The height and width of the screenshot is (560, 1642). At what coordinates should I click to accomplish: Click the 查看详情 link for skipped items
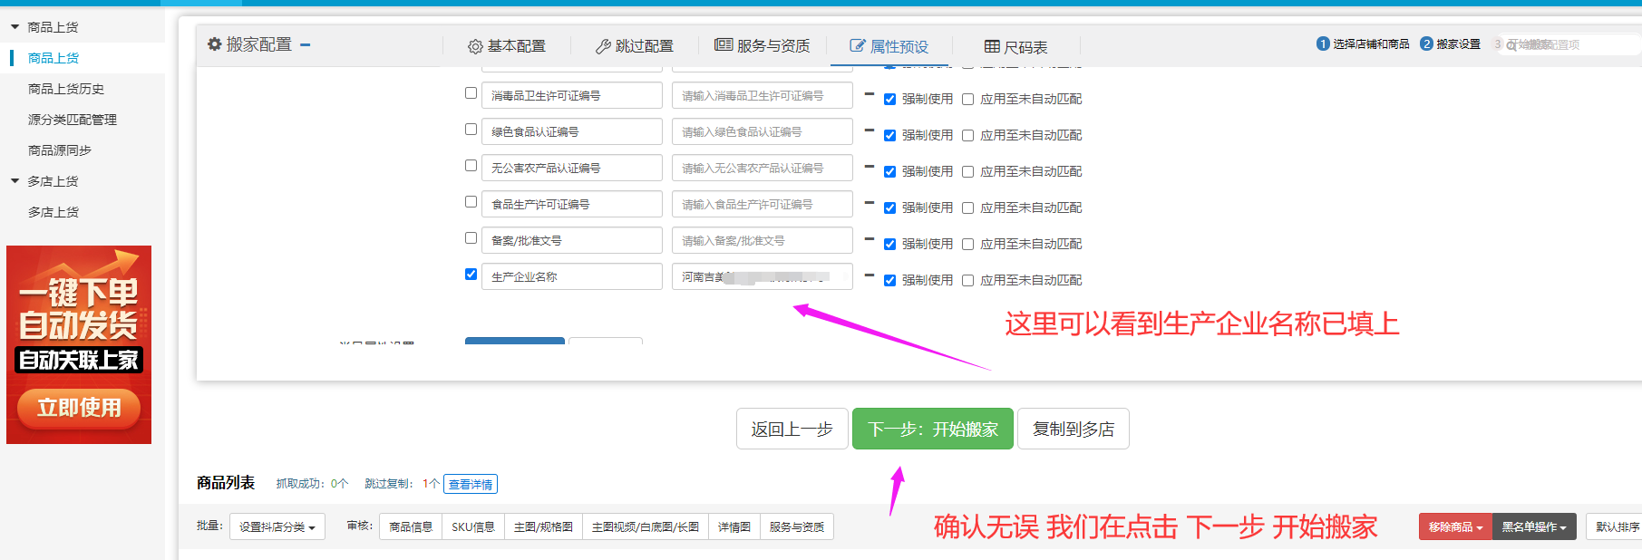tap(471, 485)
